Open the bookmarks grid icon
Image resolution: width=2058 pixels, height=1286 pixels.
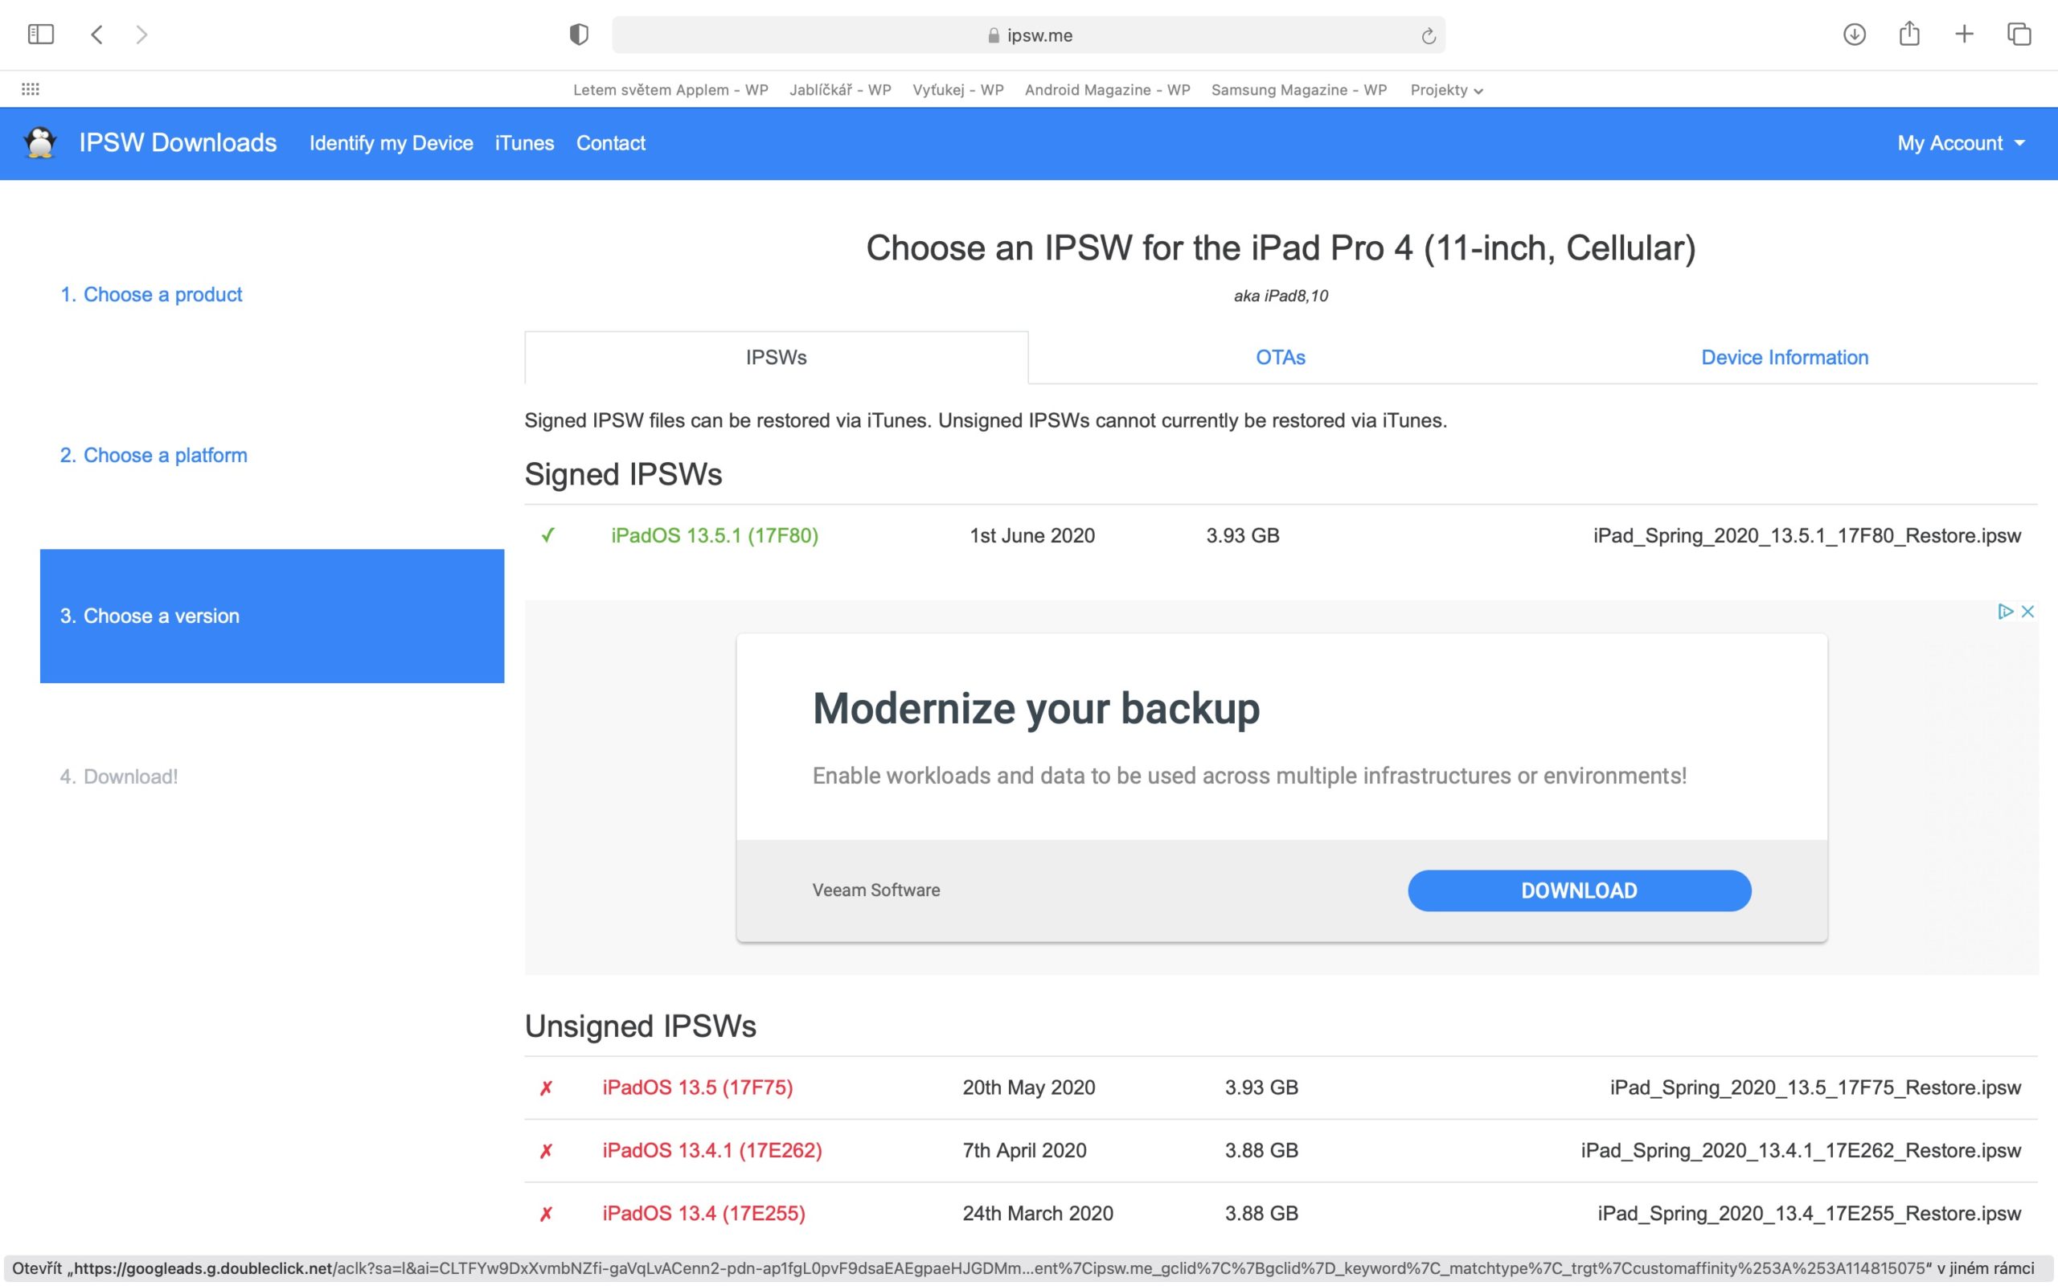tap(31, 88)
